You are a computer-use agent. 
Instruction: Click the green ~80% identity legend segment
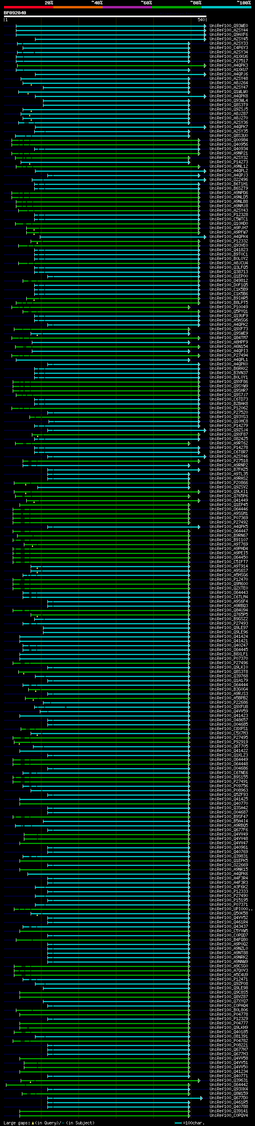pos(177,7)
